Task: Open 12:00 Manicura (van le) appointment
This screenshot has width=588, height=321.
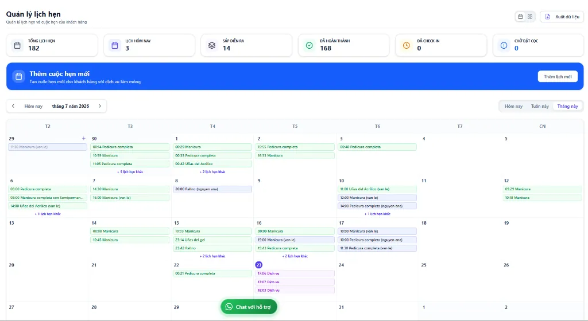Action: 377,198
